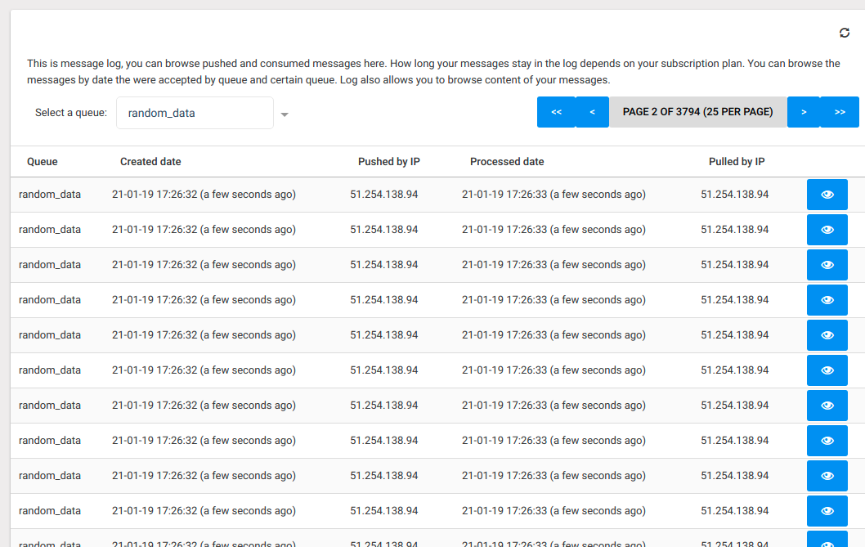The width and height of the screenshot is (865, 547).
Task: Open the eye button in the second row
Action: [x=827, y=230]
